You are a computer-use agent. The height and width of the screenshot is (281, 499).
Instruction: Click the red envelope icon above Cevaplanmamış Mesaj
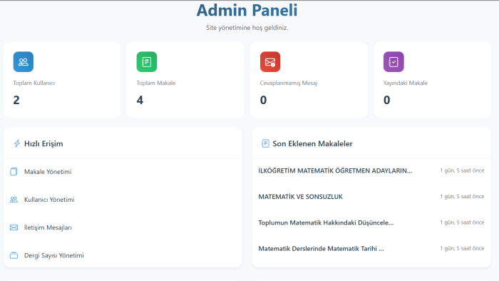click(270, 62)
